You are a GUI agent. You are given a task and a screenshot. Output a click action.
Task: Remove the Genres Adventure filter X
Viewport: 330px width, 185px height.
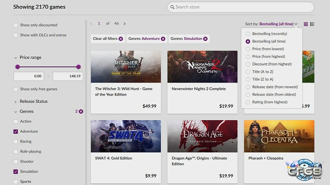(x=163, y=39)
